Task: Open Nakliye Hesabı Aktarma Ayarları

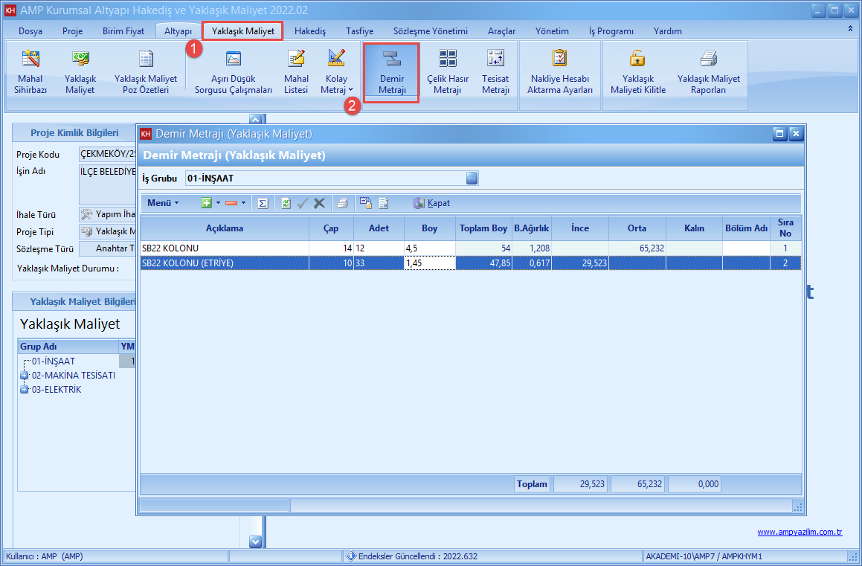Action: (559, 72)
